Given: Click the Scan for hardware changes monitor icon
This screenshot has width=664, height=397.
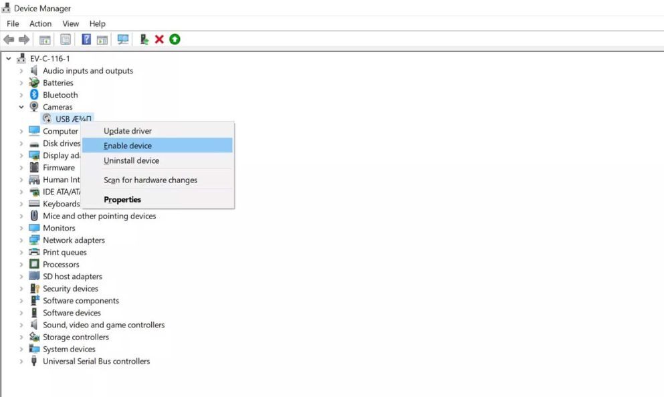Looking at the screenshot, I should coord(123,39).
